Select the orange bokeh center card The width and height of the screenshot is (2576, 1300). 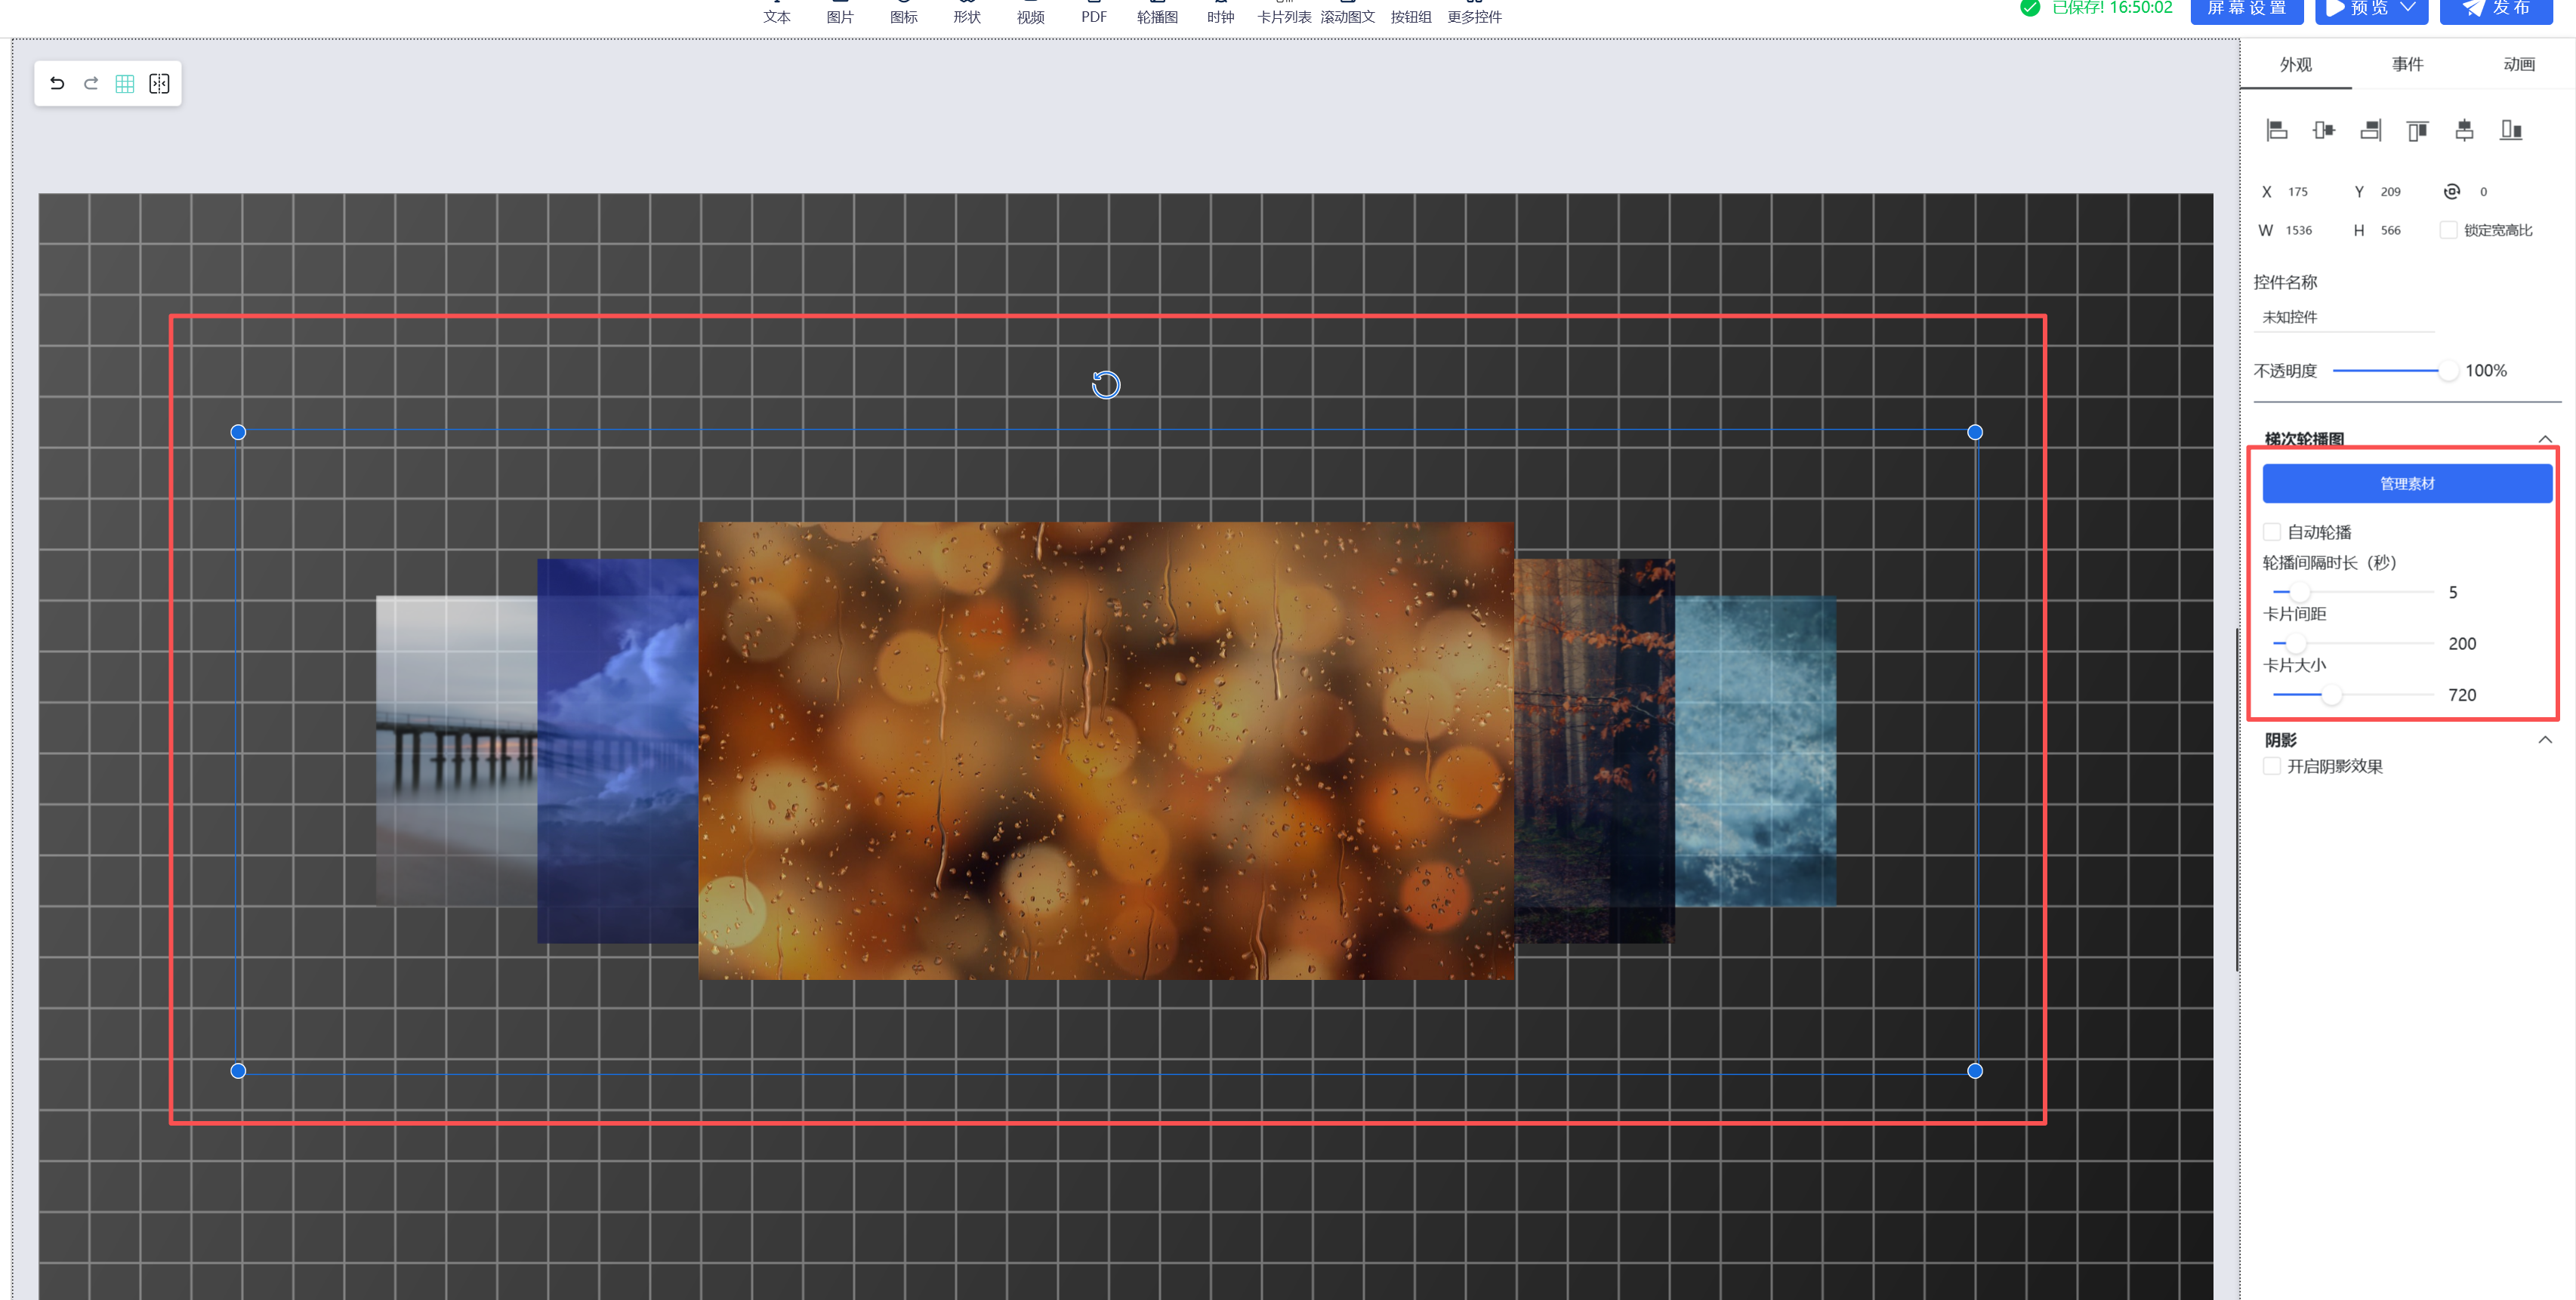pos(1106,750)
